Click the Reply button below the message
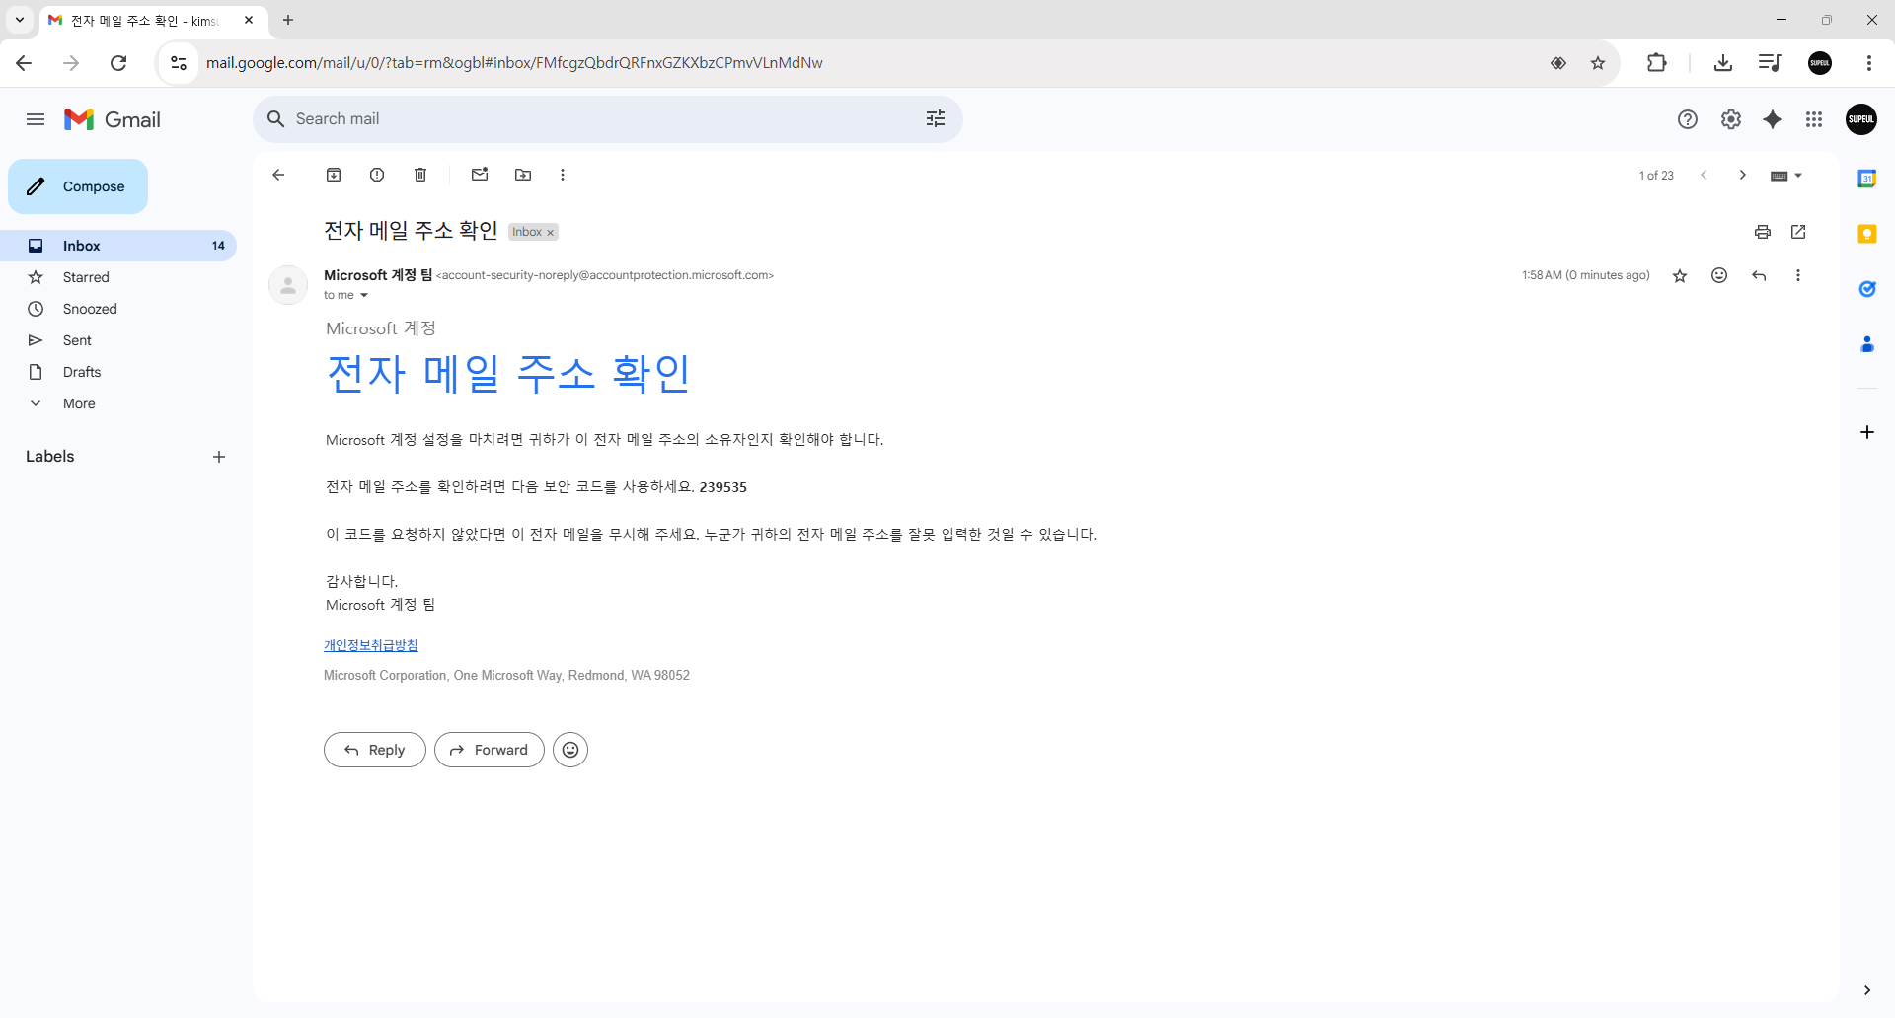The height and width of the screenshot is (1018, 1895). [x=375, y=750]
